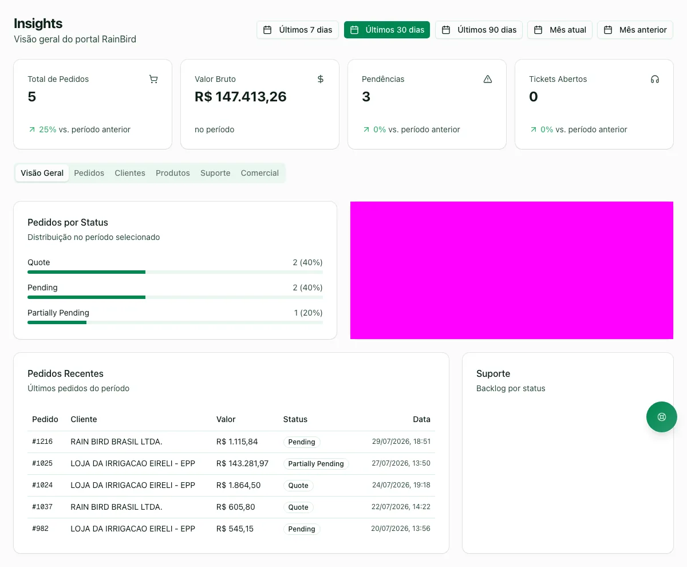The image size is (687, 567).
Task: Click the 2 (40%) value beside Quote
Action: [308, 262]
